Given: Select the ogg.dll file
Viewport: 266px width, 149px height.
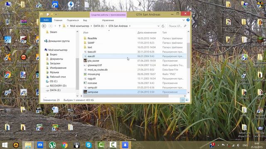Looking at the screenshot, I should pos(91,79).
